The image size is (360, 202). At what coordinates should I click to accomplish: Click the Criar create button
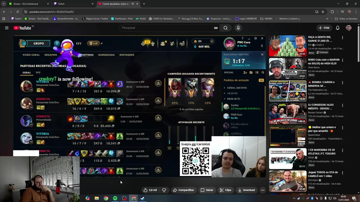click(324, 28)
